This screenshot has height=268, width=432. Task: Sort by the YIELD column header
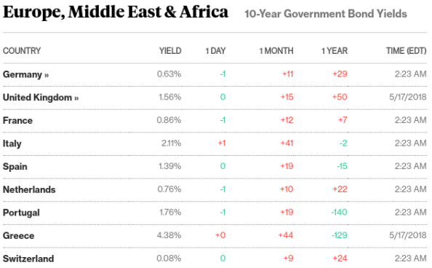click(170, 51)
